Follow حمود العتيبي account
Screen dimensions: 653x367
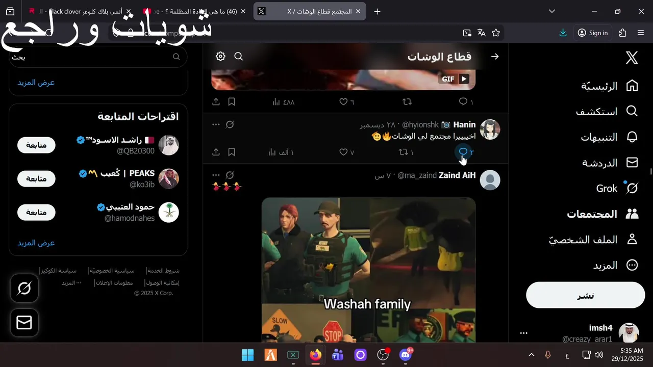pos(36,212)
